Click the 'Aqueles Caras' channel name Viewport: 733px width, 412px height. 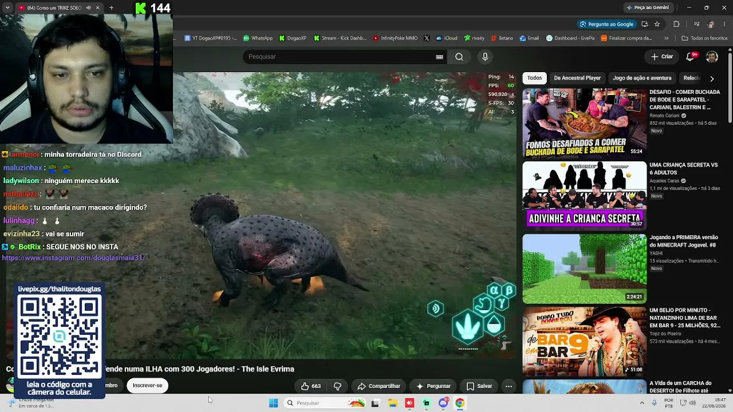664,181
